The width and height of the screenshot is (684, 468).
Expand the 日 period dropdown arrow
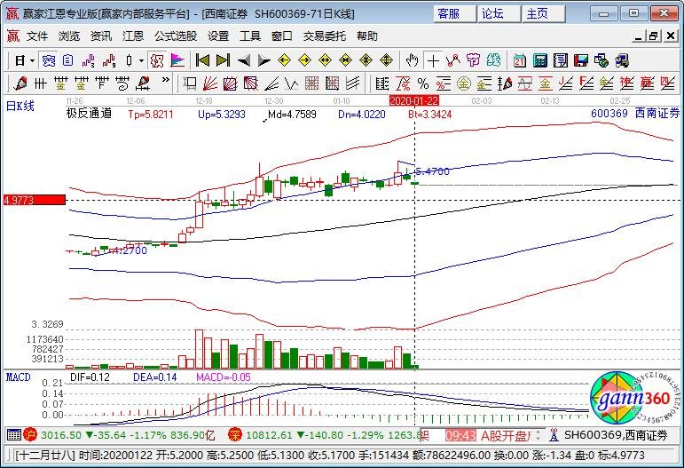coord(32,60)
